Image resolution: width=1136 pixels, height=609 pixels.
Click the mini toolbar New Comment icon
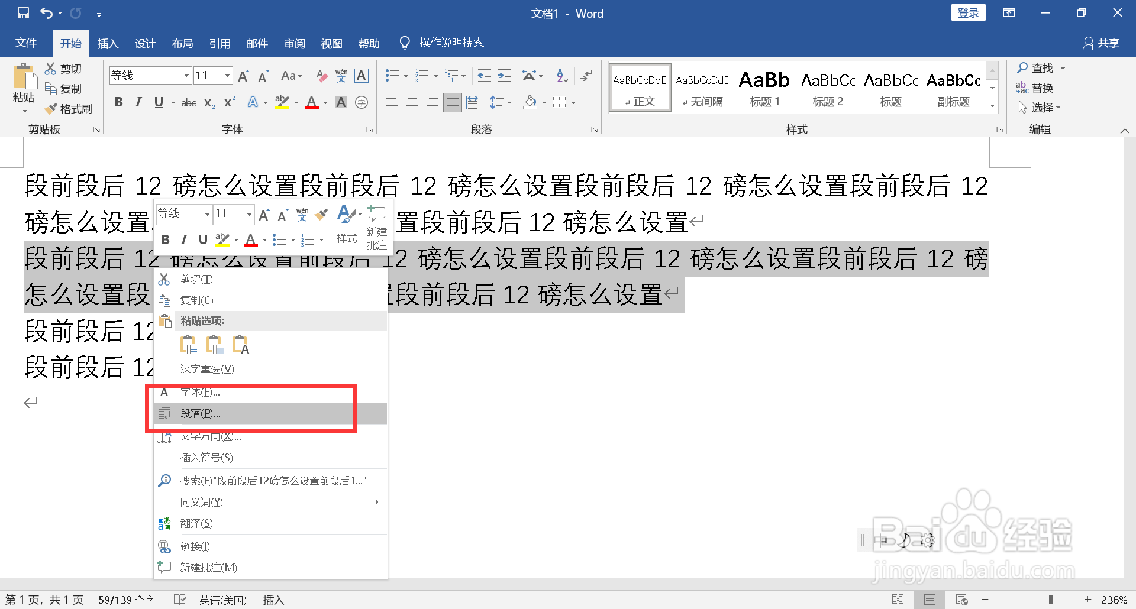(377, 228)
